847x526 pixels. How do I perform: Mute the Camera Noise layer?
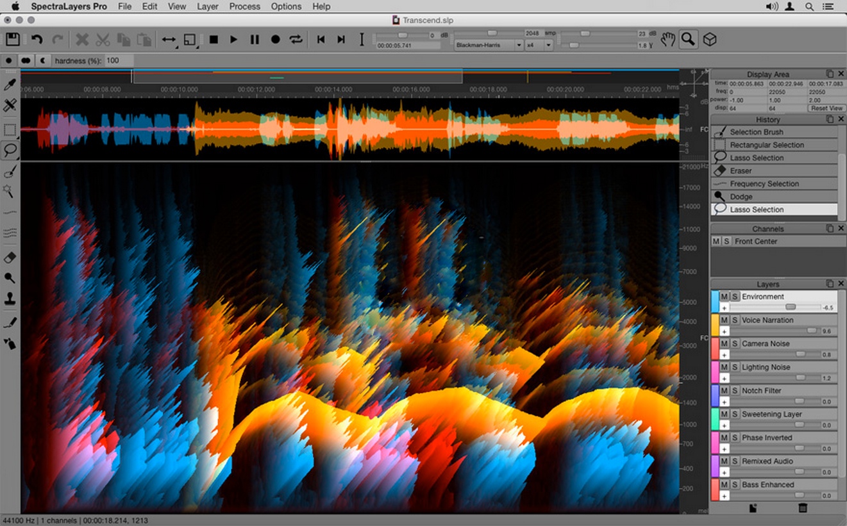click(x=724, y=344)
